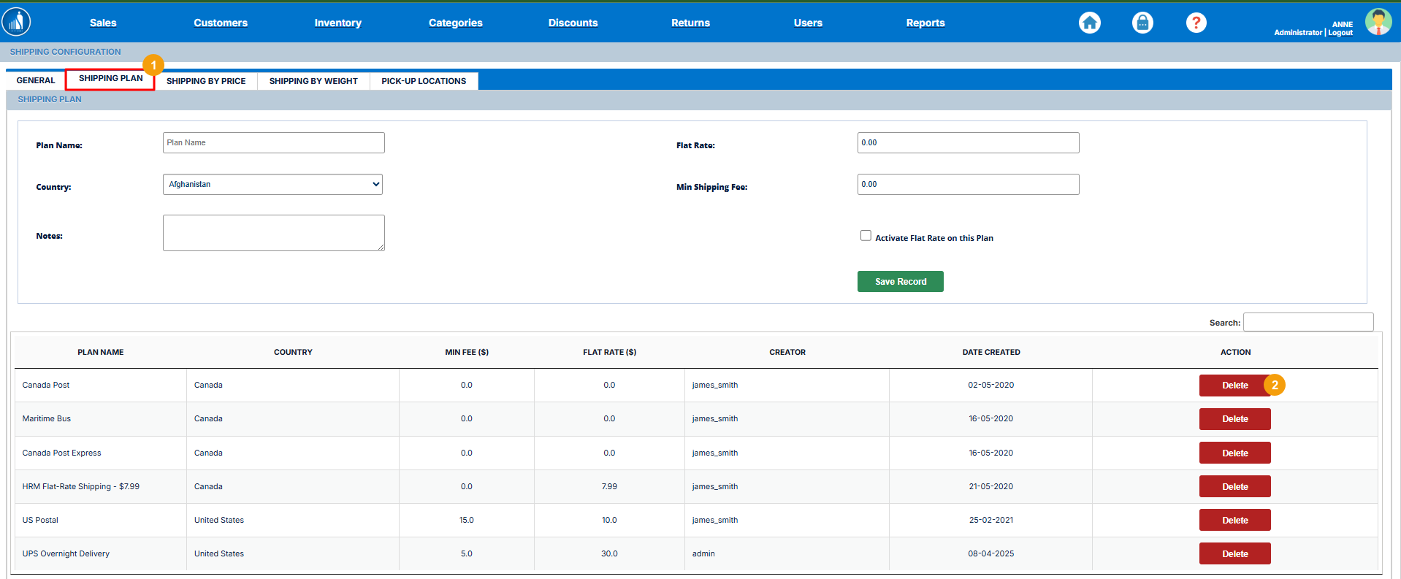
Task: Click the app logo icon in the top-left corner
Action: tap(16, 22)
